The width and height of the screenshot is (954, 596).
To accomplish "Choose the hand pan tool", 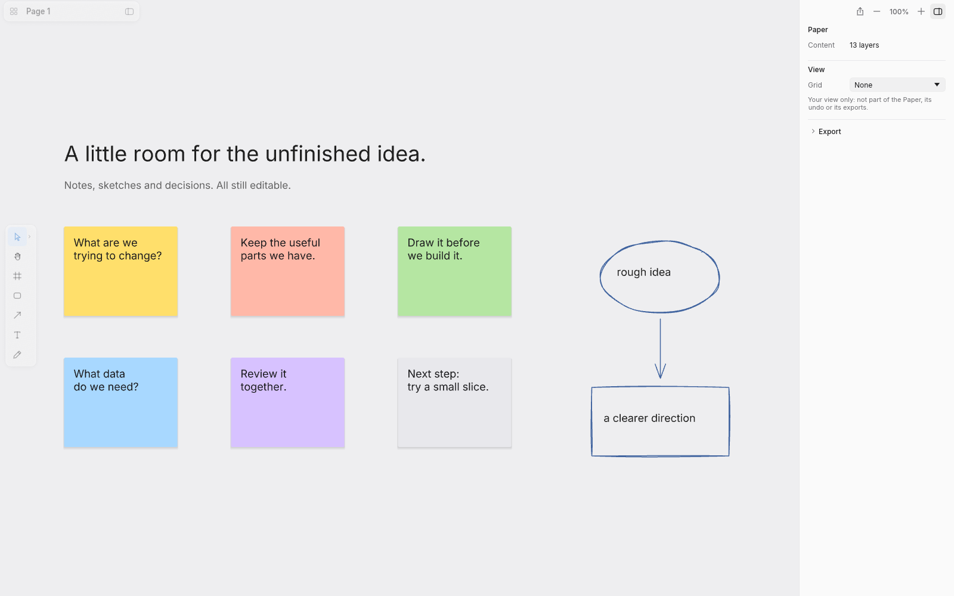I will 17,257.
